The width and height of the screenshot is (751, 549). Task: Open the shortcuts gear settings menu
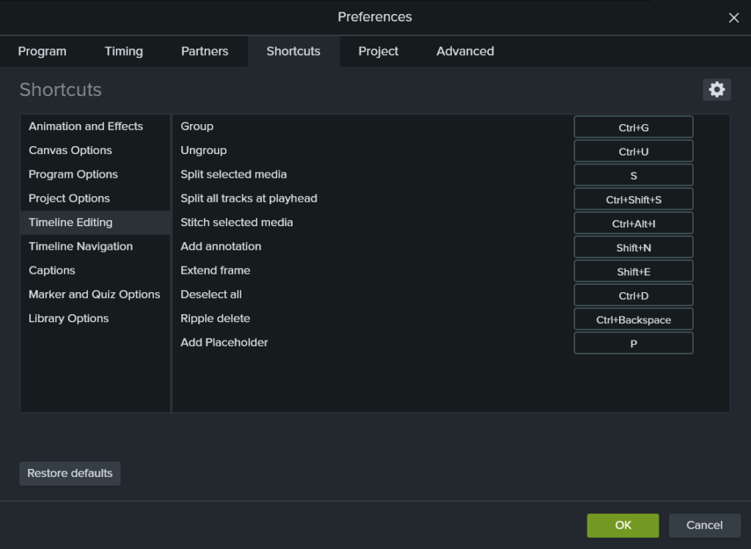click(x=717, y=90)
